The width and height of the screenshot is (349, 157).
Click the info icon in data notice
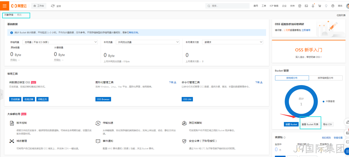pos(12,32)
